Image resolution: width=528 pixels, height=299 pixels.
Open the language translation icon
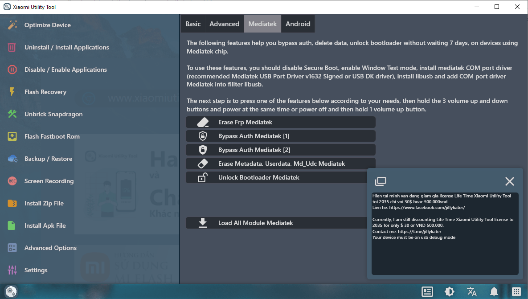471,291
